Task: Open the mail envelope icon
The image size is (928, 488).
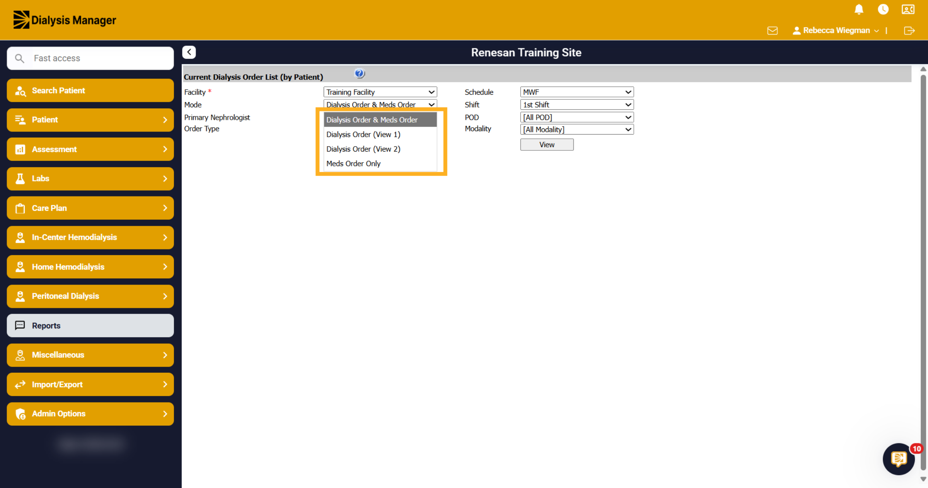Action: point(772,31)
